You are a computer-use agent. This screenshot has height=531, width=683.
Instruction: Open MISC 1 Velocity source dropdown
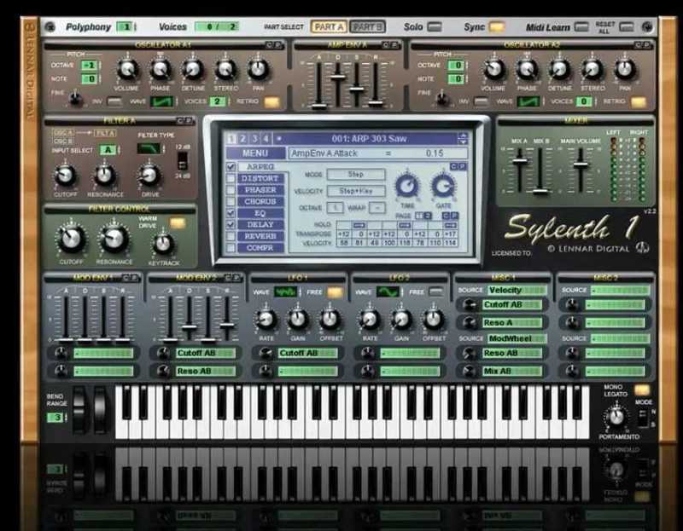[517, 290]
